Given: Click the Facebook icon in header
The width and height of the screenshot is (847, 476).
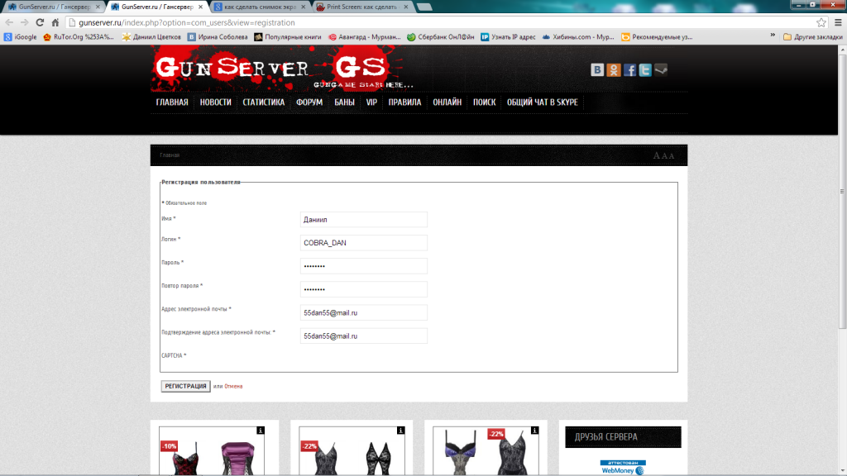Looking at the screenshot, I should (629, 70).
